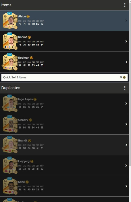Open the Duplicates section three-dot menu

coord(125,88)
